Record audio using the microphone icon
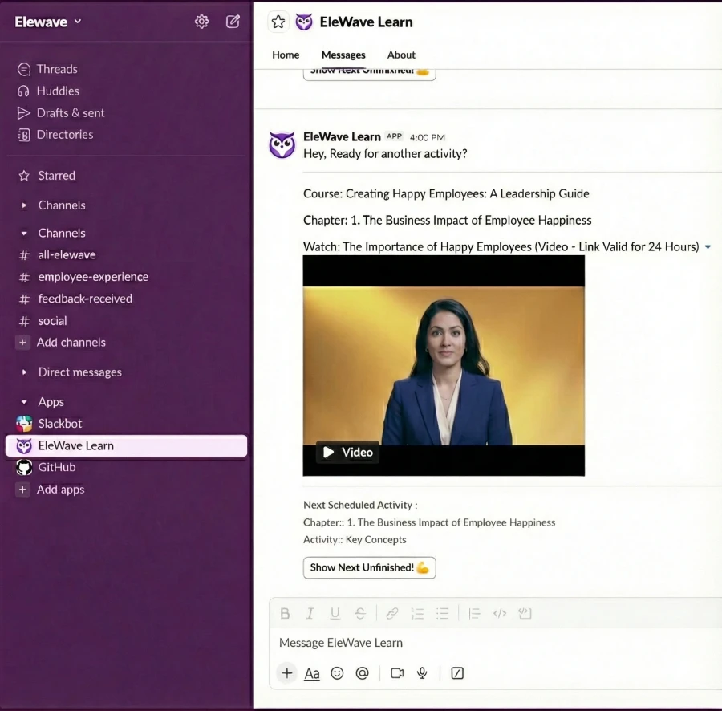Image resolution: width=722 pixels, height=711 pixels. coord(422,673)
